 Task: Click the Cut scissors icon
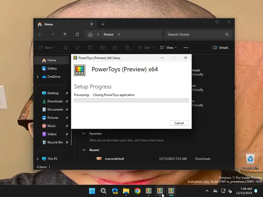pyautogui.click(x=65, y=47)
